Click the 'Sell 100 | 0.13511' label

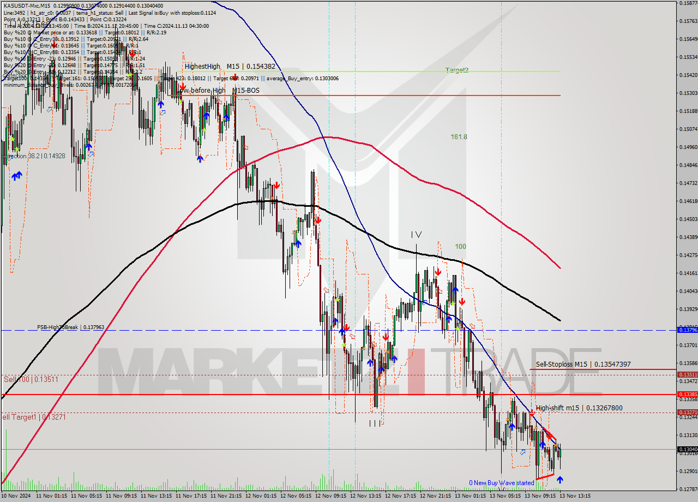click(x=31, y=379)
